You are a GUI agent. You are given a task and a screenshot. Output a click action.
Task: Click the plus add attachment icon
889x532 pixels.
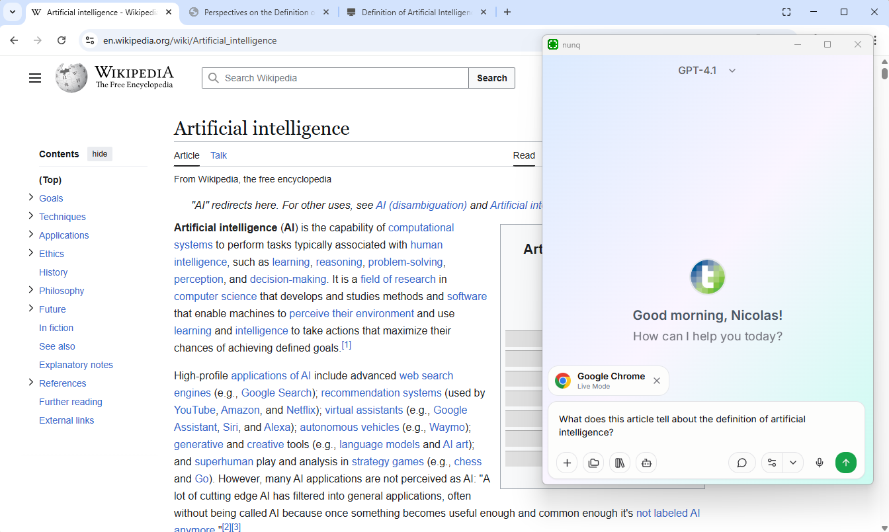coord(567,463)
